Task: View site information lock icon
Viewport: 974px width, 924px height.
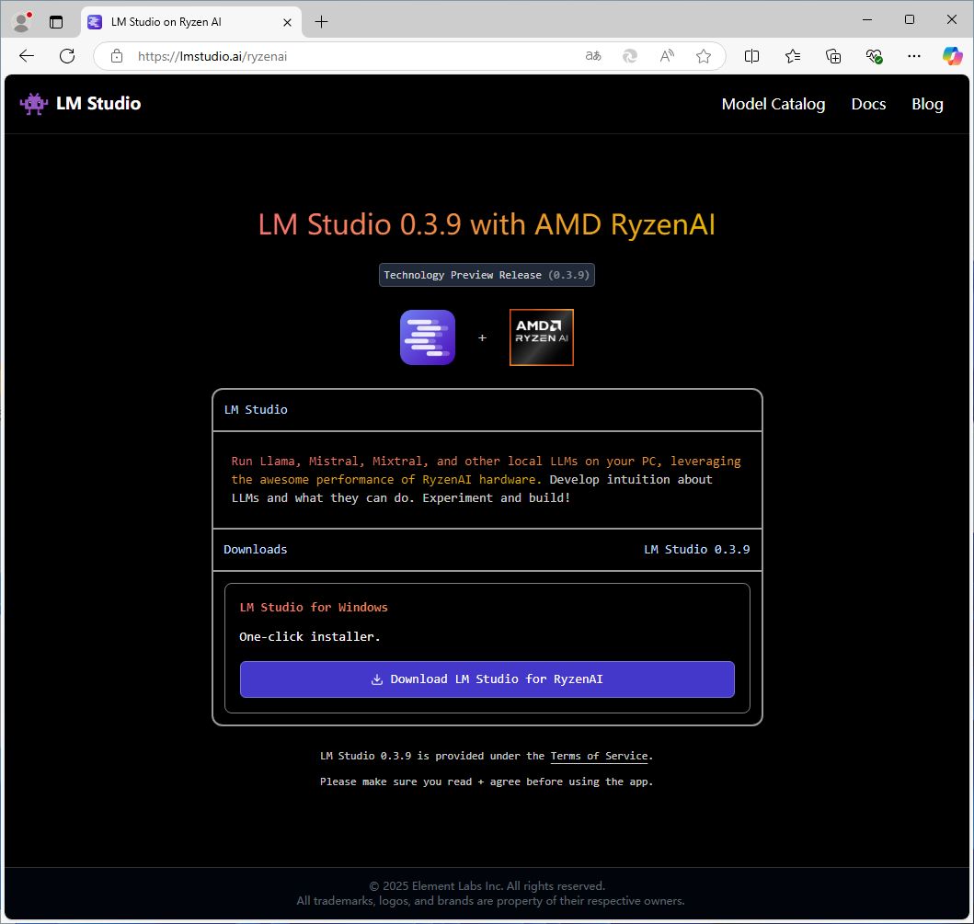Action: coord(117,56)
